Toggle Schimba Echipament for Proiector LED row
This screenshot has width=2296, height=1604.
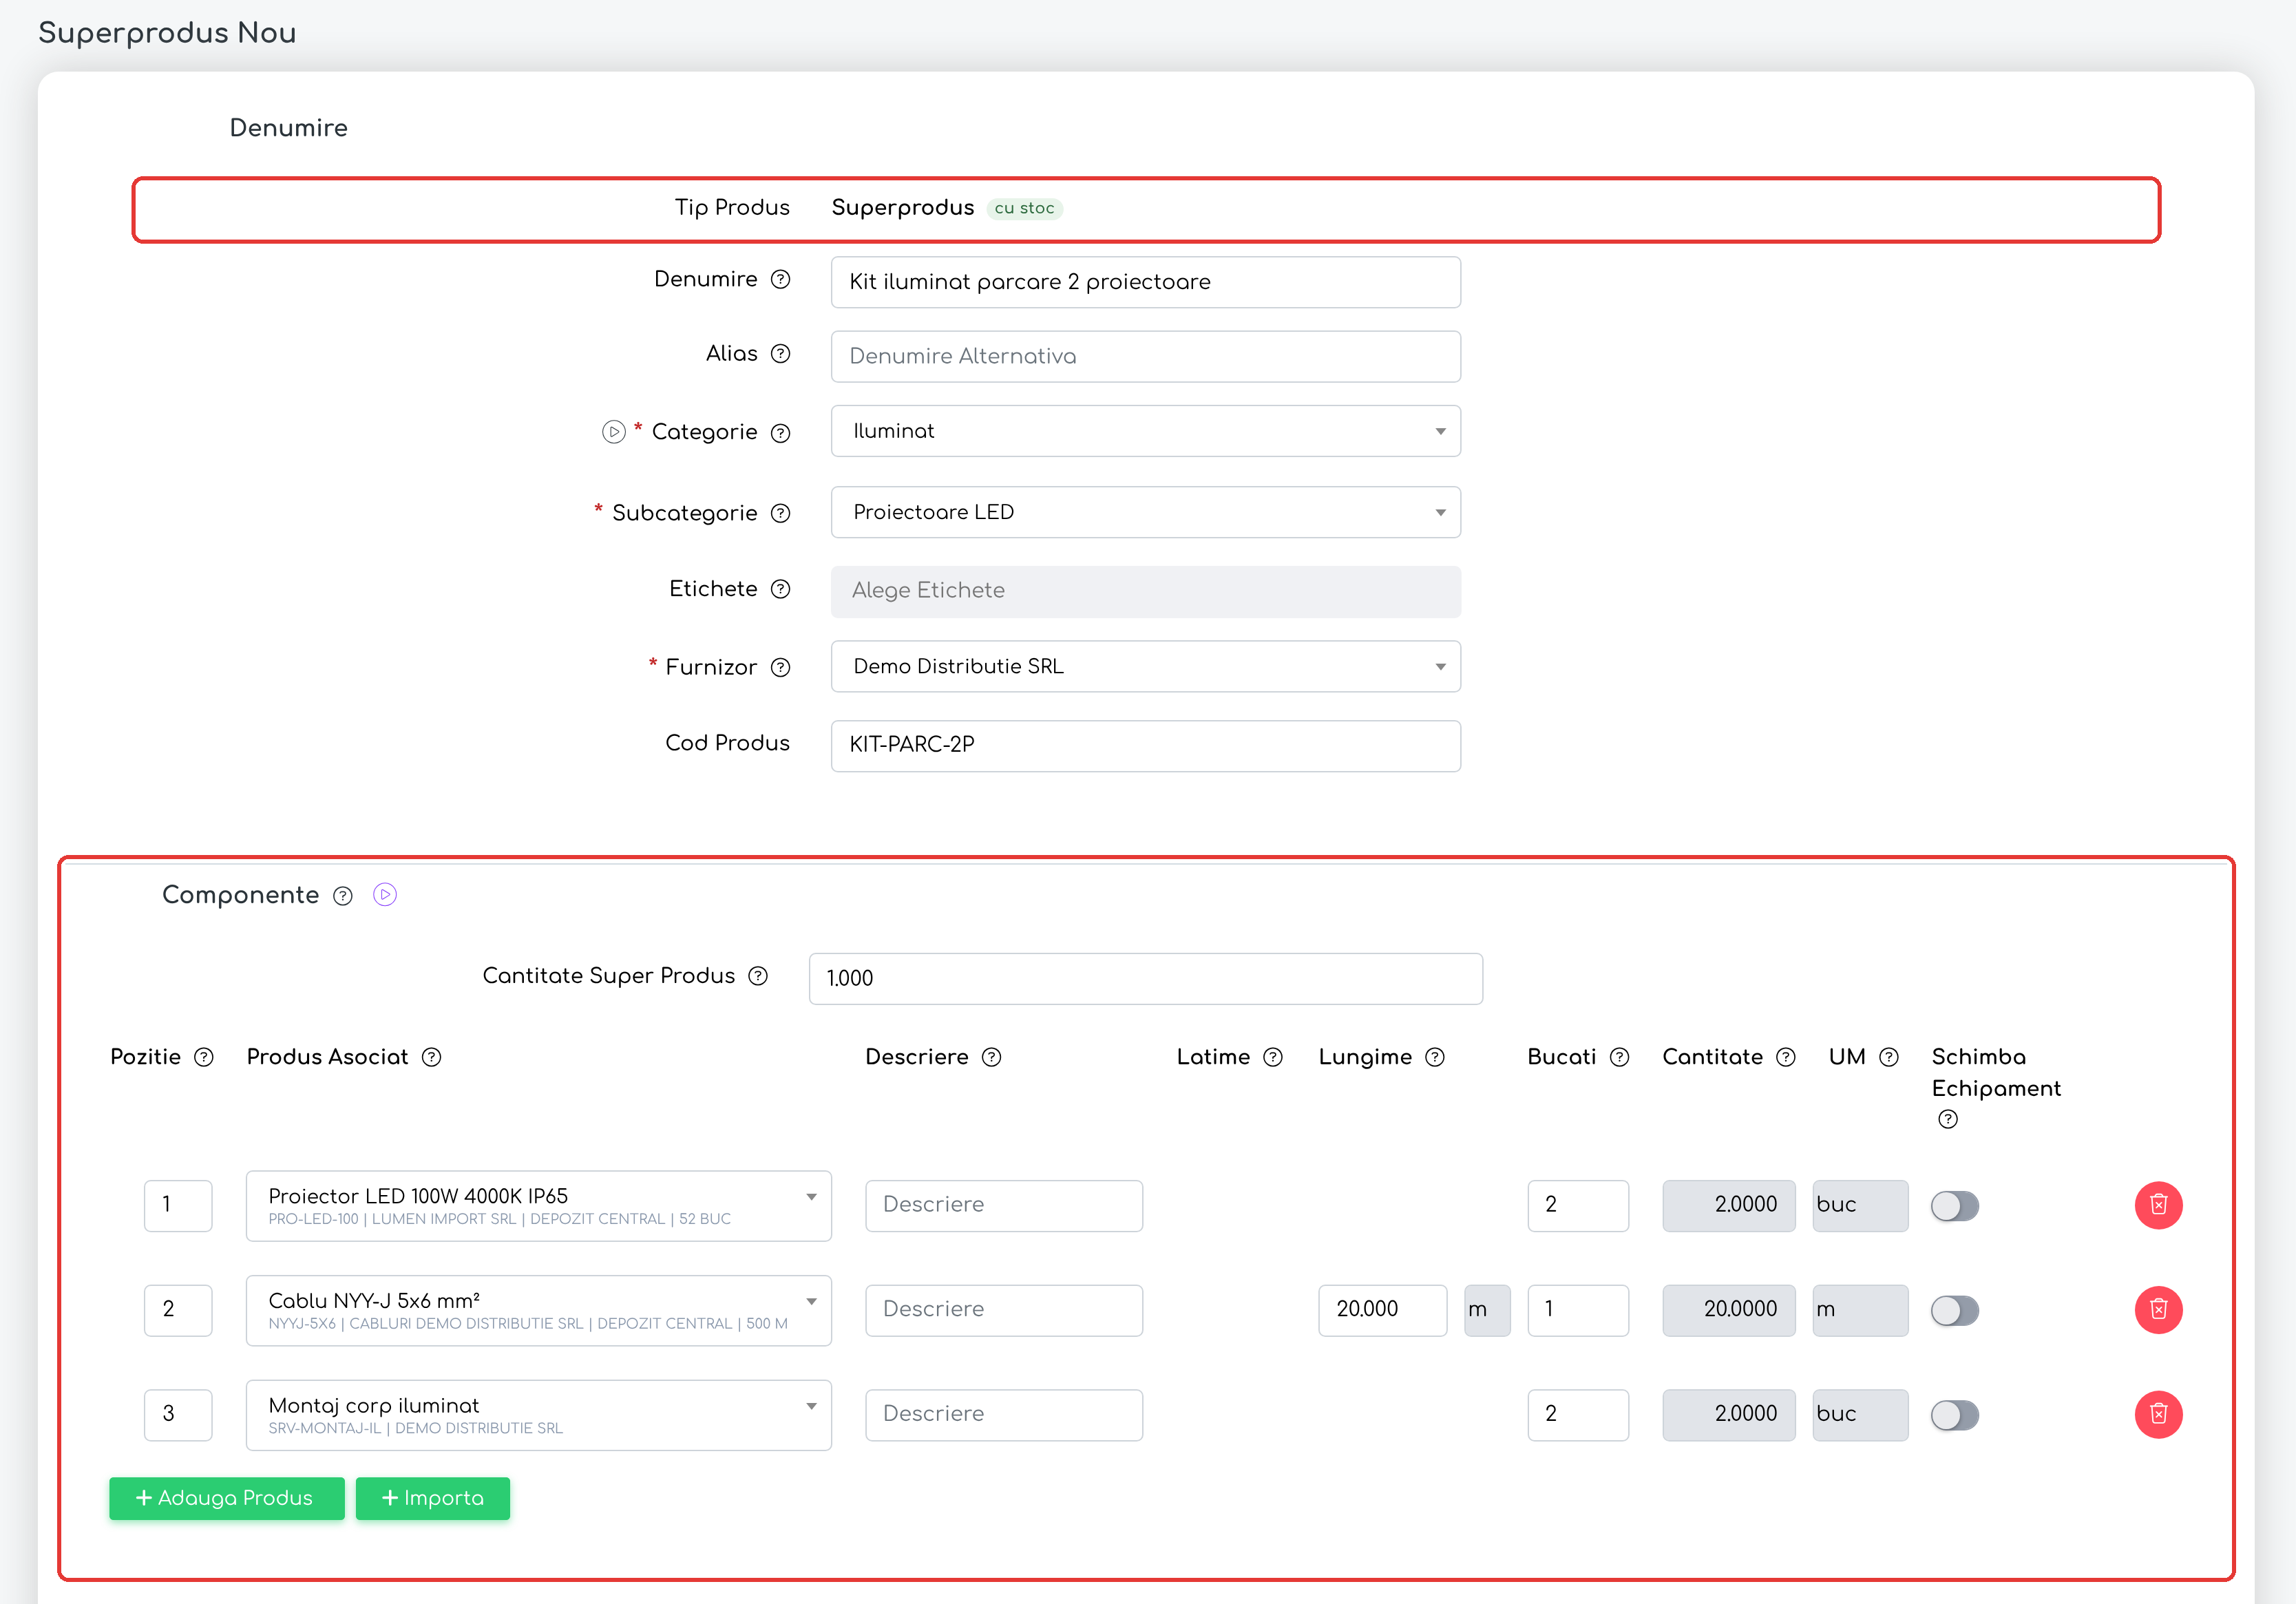(x=1954, y=1206)
